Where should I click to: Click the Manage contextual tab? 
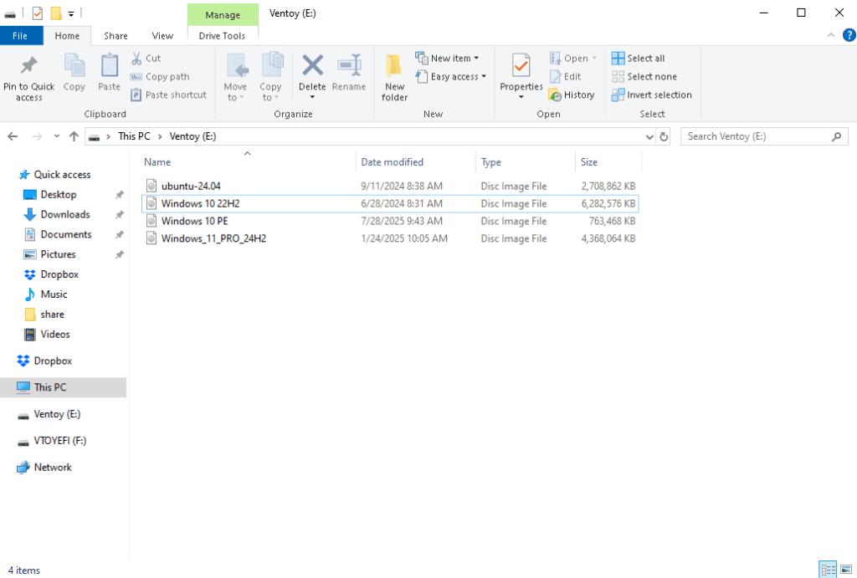coord(223,15)
